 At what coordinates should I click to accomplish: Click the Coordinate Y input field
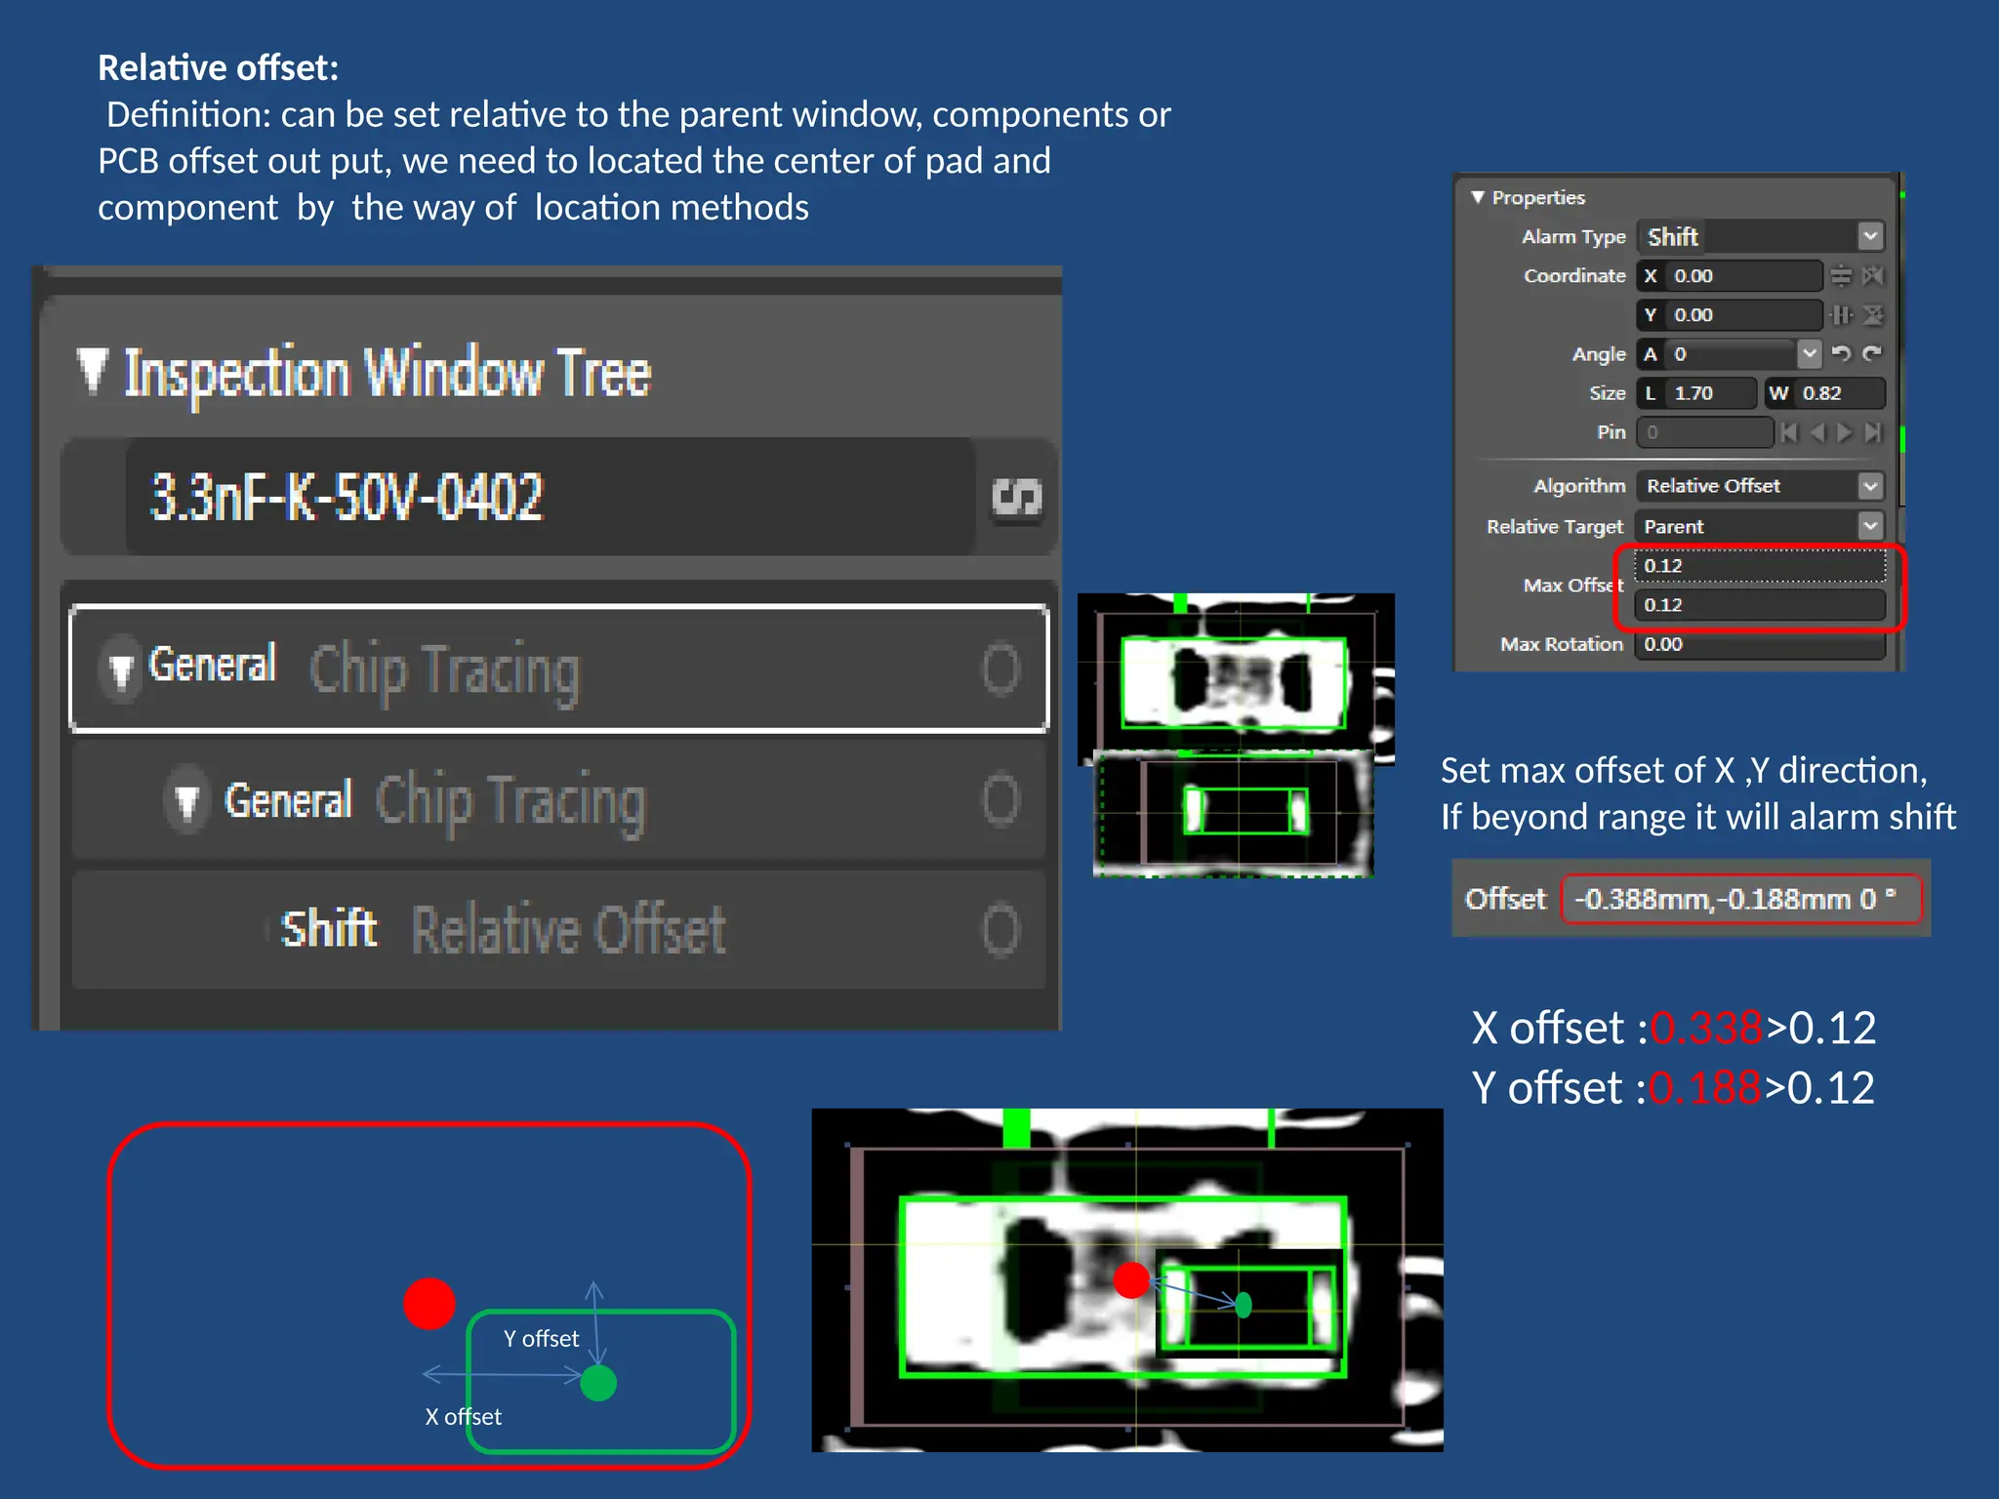click(1730, 315)
